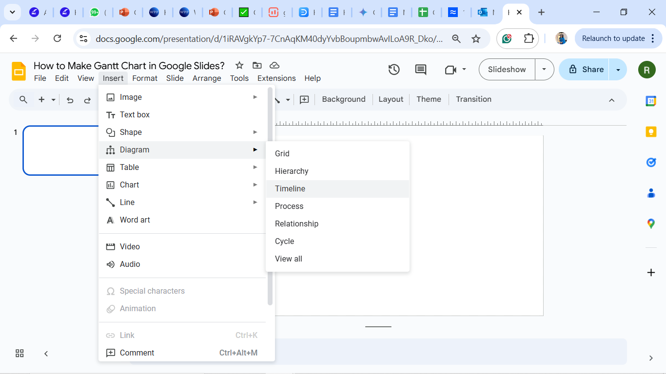666x374 pixels.
Task: Click Theme toolbar button
Action: pyautogui.click(x=429, y=99)
